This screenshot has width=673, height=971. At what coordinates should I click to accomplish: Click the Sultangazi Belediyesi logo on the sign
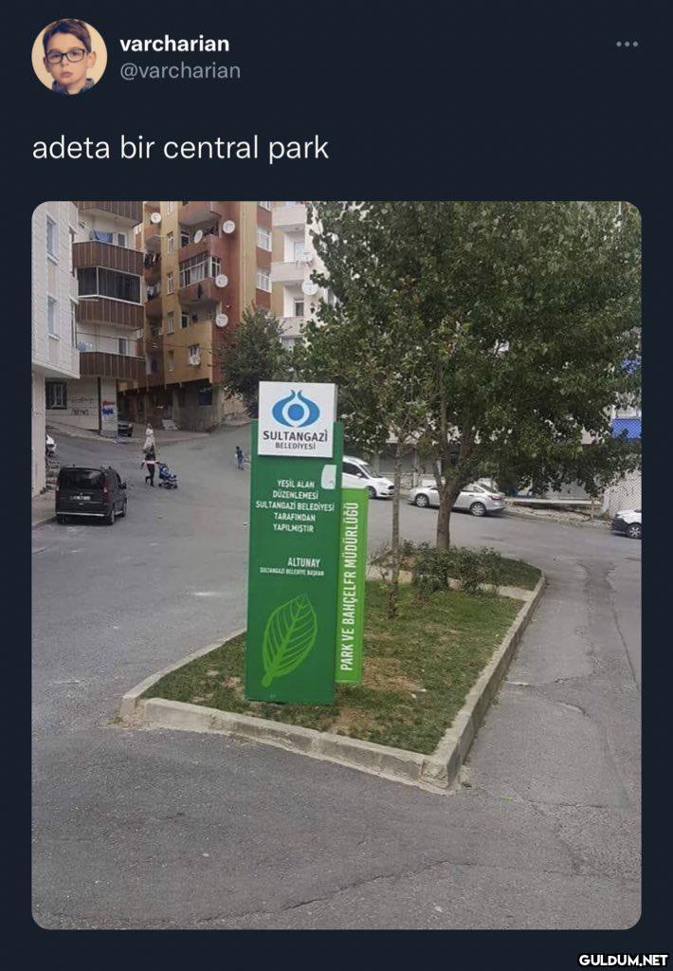pos(297,419)
